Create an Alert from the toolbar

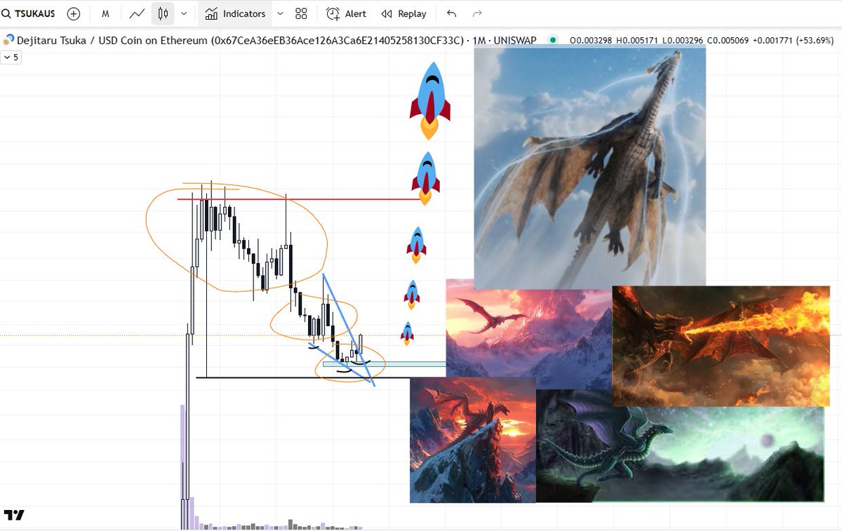pos(347,13)
